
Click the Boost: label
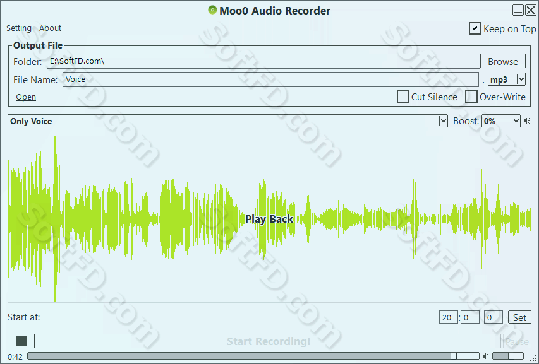(466, 121)
